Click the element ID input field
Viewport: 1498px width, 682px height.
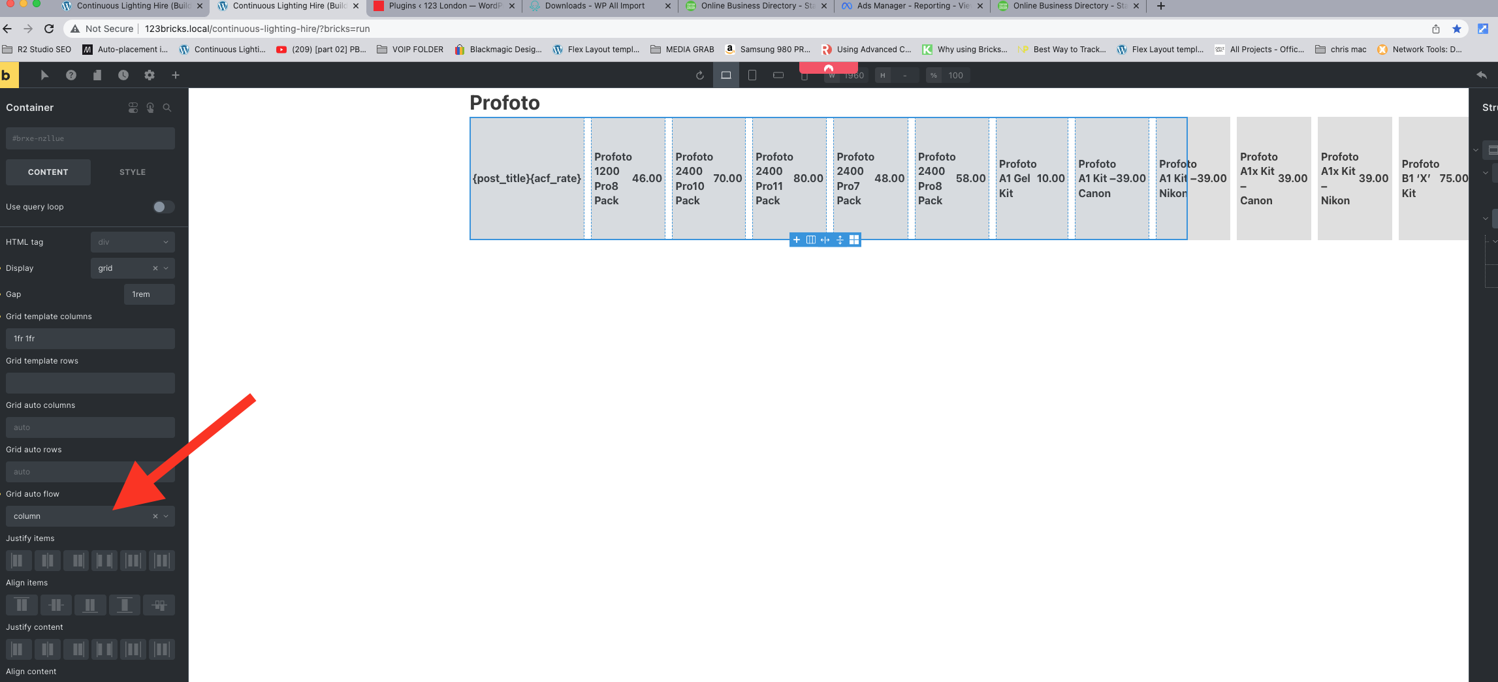point(90,138)
